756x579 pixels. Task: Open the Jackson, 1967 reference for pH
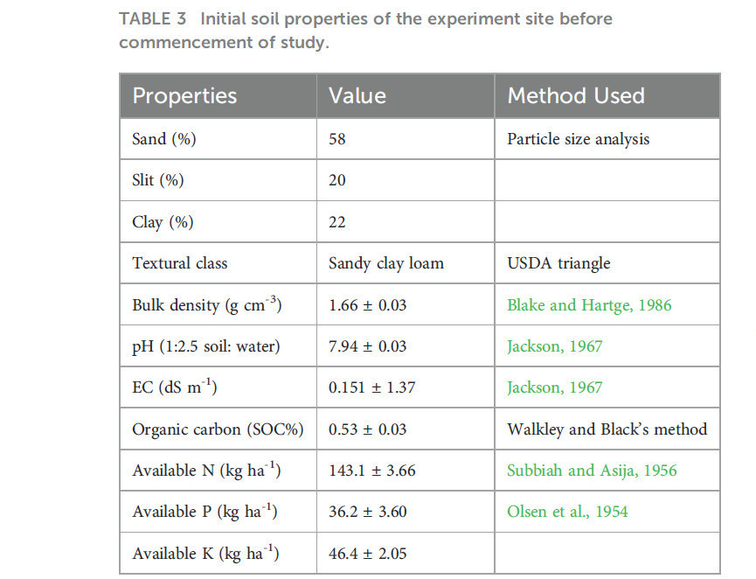(554, 346)
